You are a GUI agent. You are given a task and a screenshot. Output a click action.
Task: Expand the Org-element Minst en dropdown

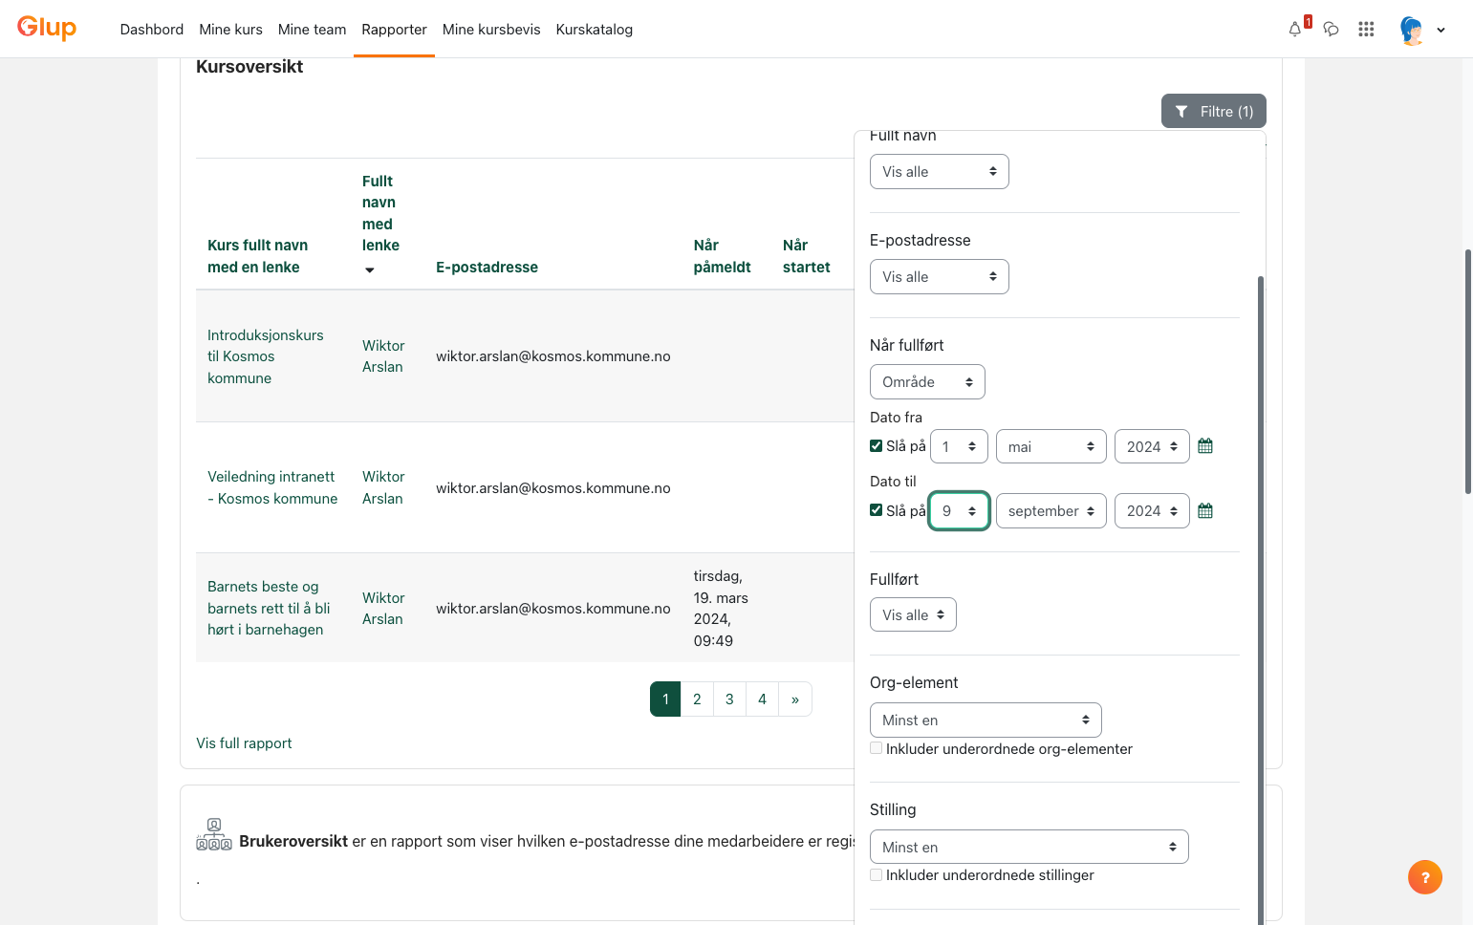click(x=986, y=721)
